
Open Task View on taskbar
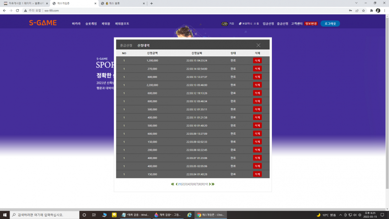pos(94,215)
